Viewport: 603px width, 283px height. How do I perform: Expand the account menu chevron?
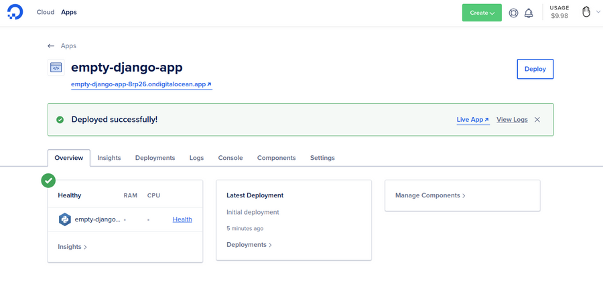[598, 12]
